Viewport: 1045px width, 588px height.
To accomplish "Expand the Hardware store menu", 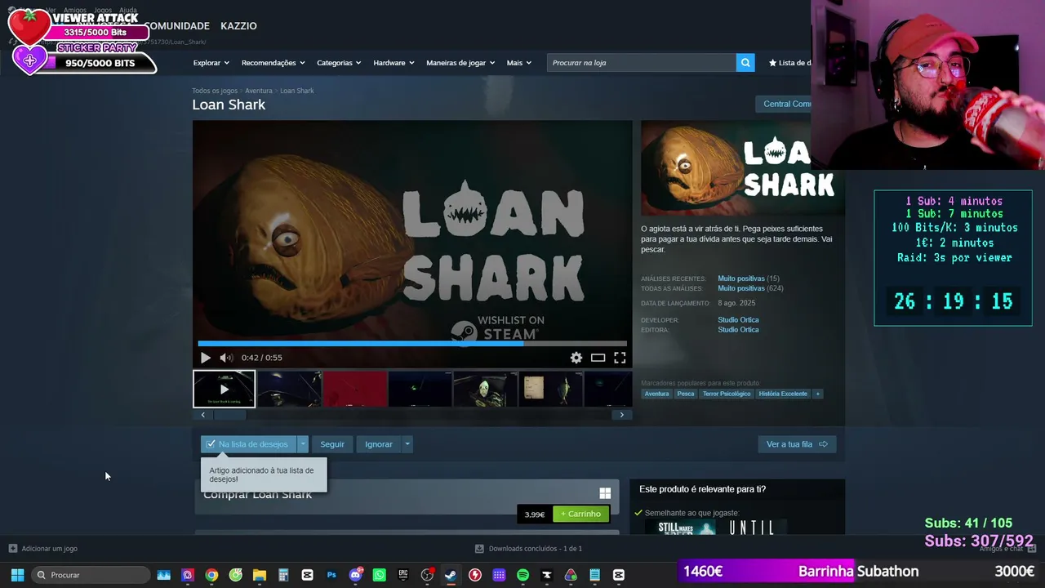I will [x=394, y=63].
